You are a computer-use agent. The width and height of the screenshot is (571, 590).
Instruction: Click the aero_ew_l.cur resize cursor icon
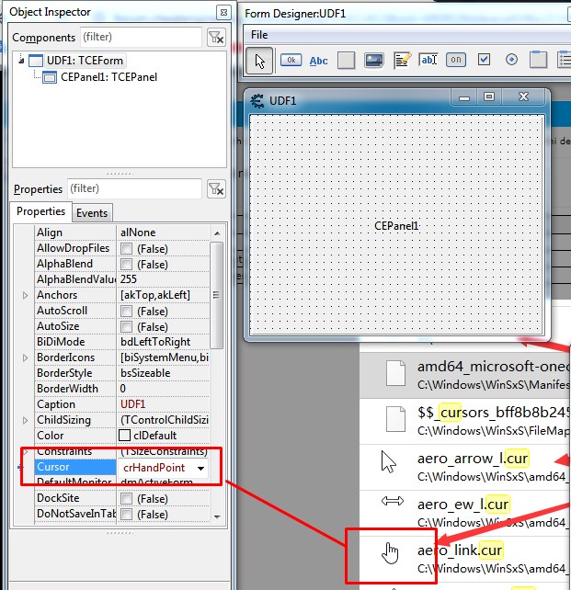point(393,501)
